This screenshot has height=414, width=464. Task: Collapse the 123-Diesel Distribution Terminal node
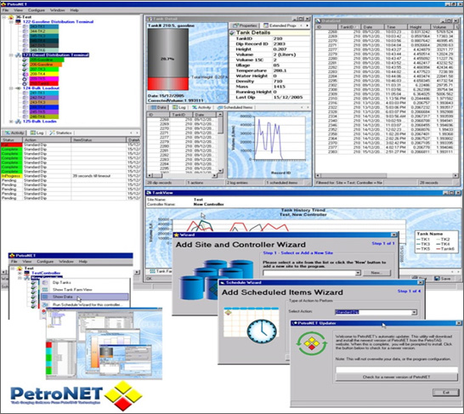click(11, 55)
